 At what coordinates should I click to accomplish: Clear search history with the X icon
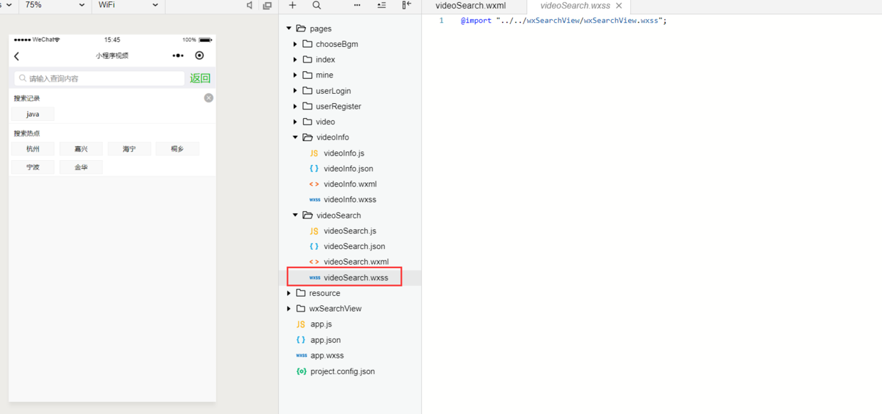[208, 97]
